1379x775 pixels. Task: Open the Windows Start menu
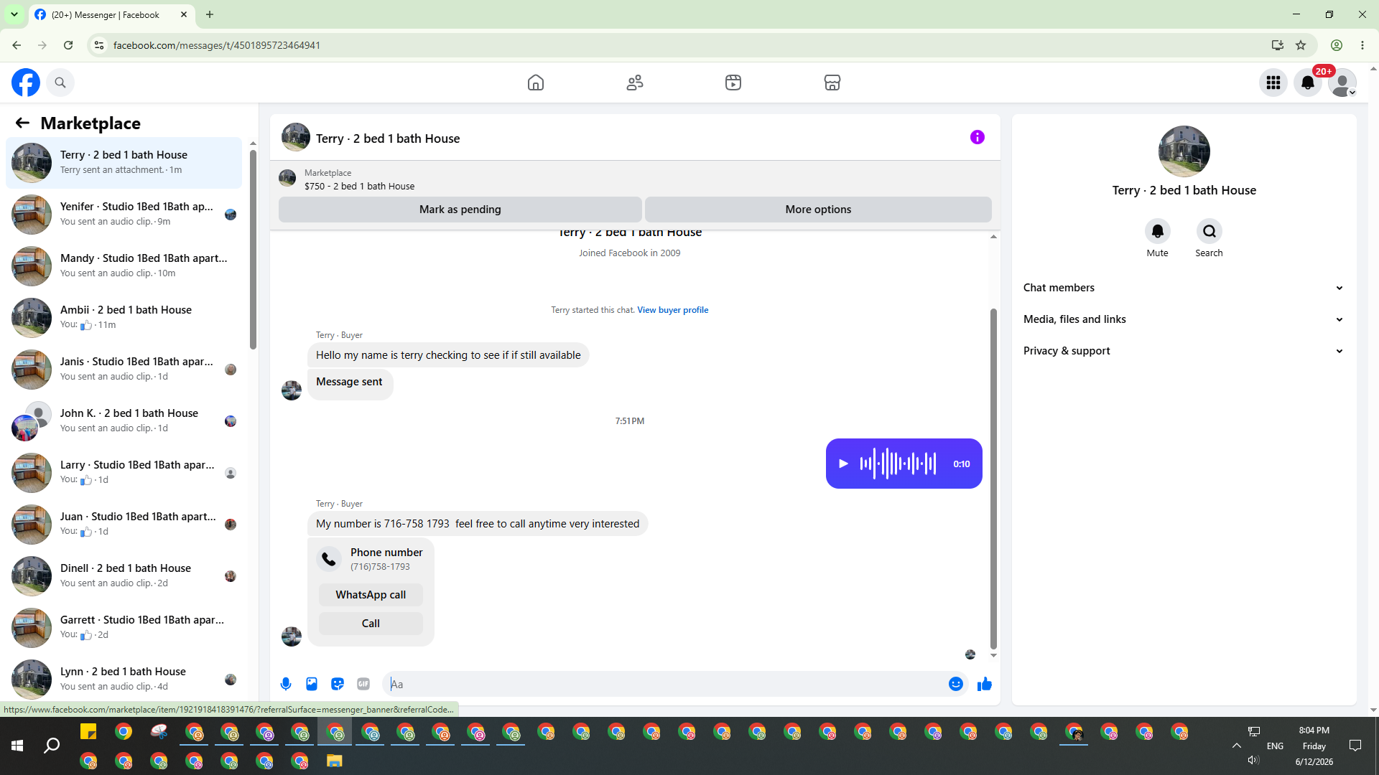click(x=17, y=746)
